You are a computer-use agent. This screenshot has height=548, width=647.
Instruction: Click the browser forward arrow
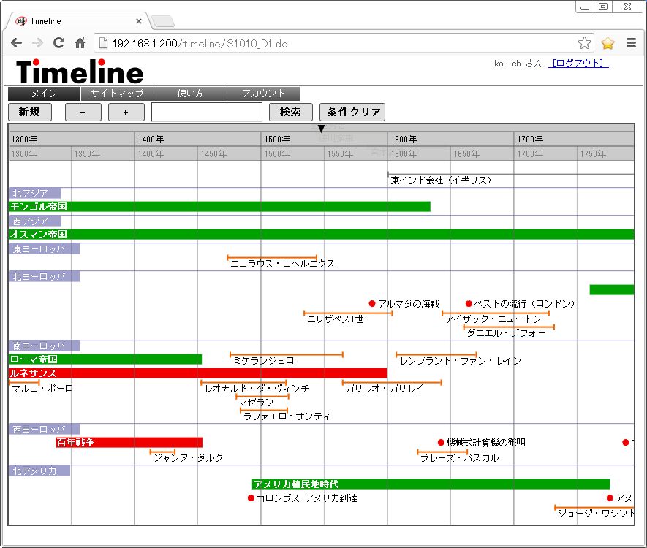coord(37,43)
